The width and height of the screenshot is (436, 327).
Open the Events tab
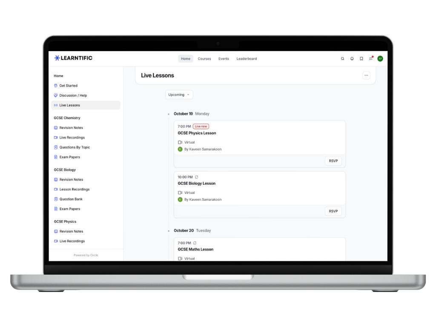(x=224, y=59)
